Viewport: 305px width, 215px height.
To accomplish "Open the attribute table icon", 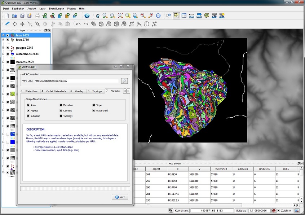I will (184, 16).
